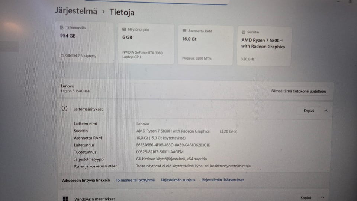Open the Järjestelmän suojaus link
The height and width of the screenshot is (201, 357).
pos(178,180)
